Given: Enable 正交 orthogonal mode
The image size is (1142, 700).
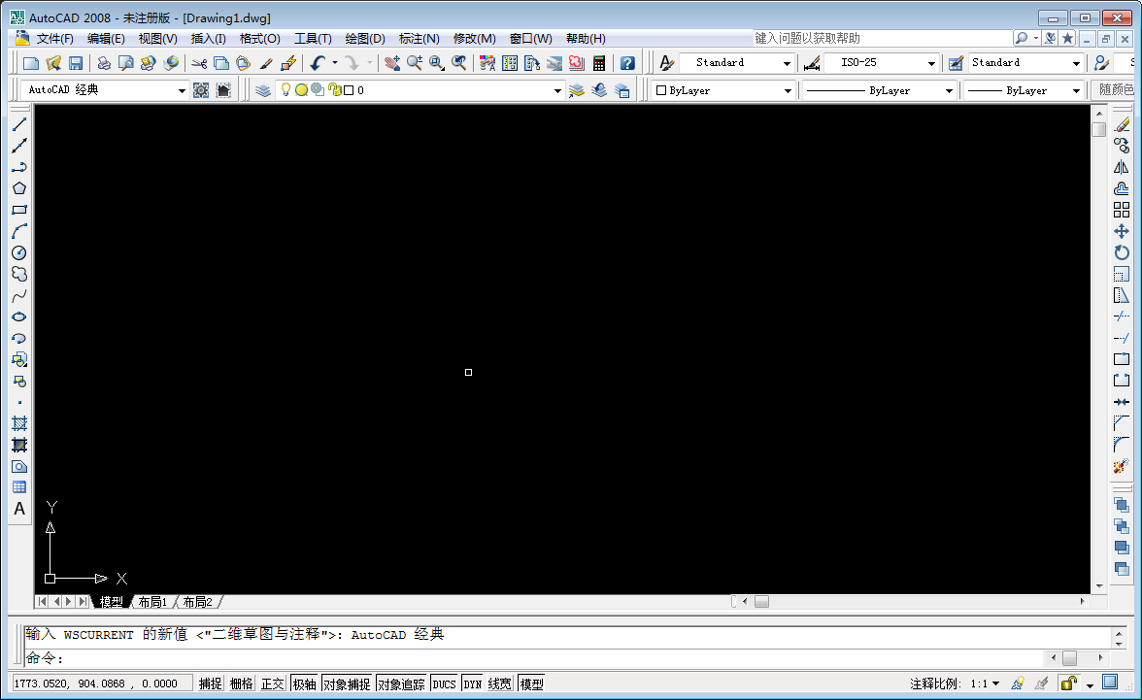Looking at the screenshot, I should (273, 683).
